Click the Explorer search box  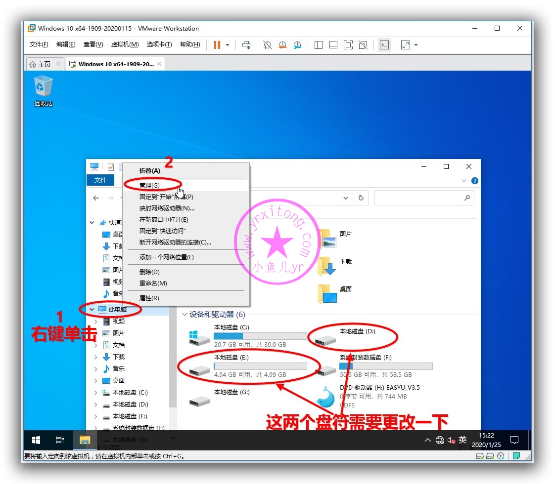point(424,198)
